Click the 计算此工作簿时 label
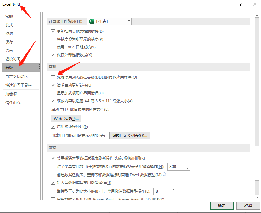This screenshot has height=213, width=261. coord(66,21)
